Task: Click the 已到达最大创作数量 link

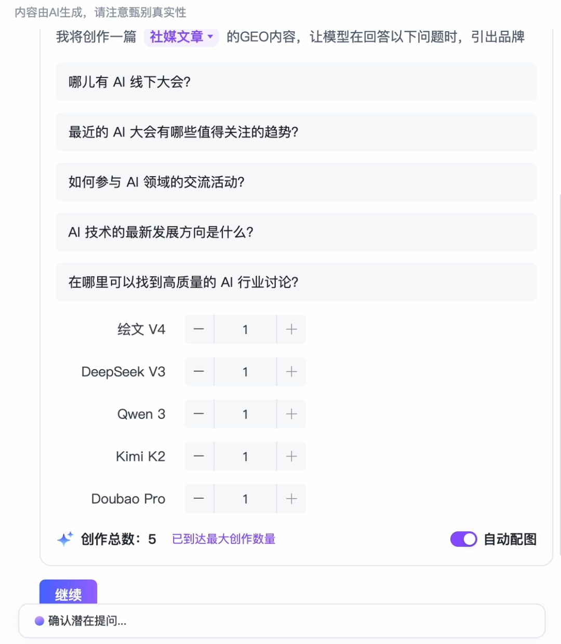Action: coord(223,539)
